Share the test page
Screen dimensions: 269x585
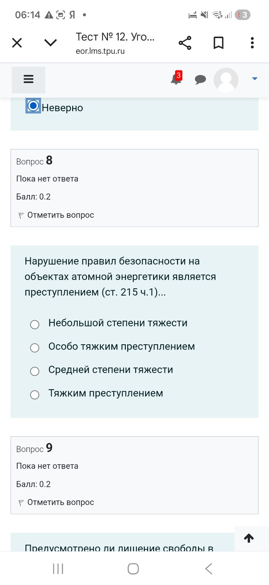point(185,43)
